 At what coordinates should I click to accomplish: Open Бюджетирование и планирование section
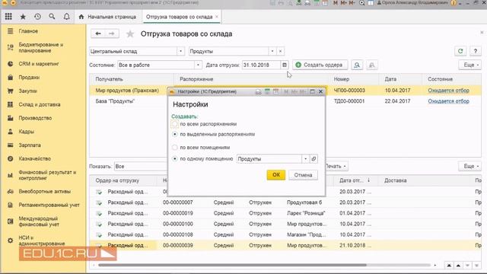pyautogui.click(x=40, y=47)
